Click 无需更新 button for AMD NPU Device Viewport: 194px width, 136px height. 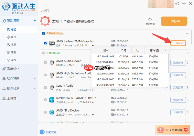pyautogui.click(x=178, y=112)
